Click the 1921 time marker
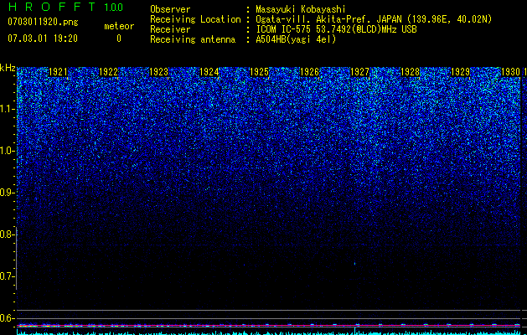This screenshot has width=527, height=335. 58,72
